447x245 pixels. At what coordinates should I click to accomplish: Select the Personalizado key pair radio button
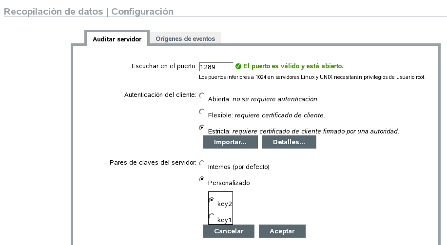202,179
